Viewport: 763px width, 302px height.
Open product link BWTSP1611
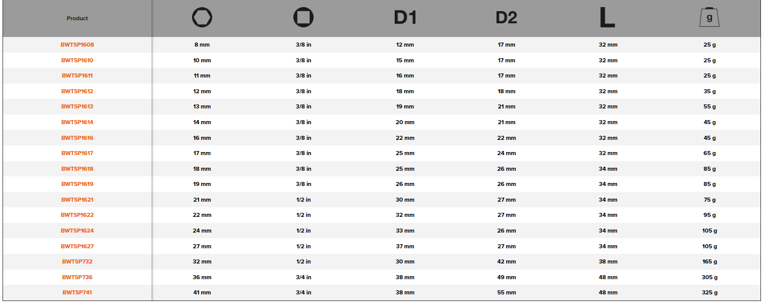coord(78,75)
